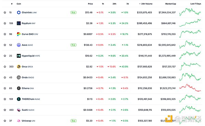Toggle favorite star for Uniswap
This screenshot has height=126, width=205.
tap(5, 121)
